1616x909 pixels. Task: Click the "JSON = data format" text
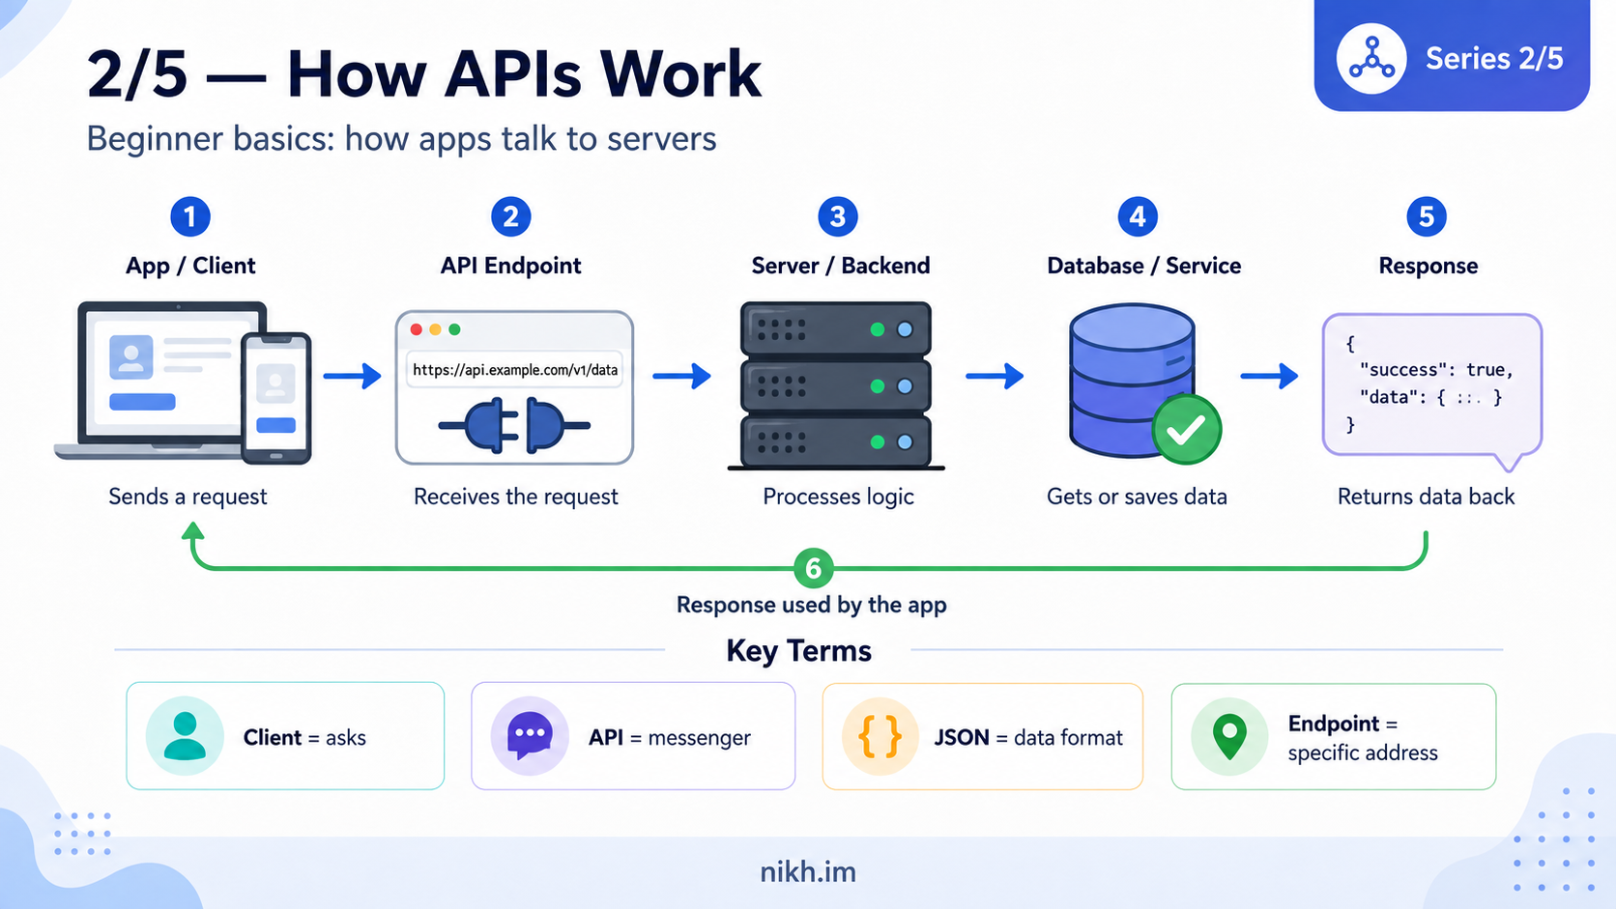tap(1028, 738)
